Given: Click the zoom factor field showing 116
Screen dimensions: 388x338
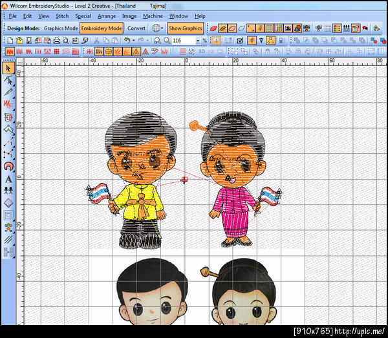Looking at the screenshot, I should (184, 41).
